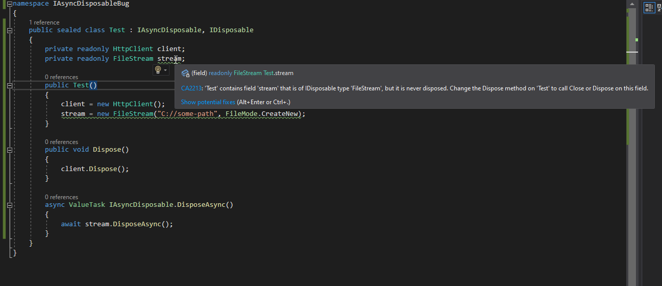Click 'client' in the HttpClient field declaration
The image size is (662, 286).
169,49
